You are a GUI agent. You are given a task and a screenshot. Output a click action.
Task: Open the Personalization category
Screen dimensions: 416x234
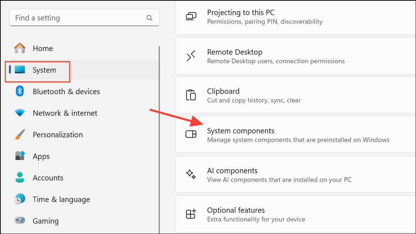(84, 134)
